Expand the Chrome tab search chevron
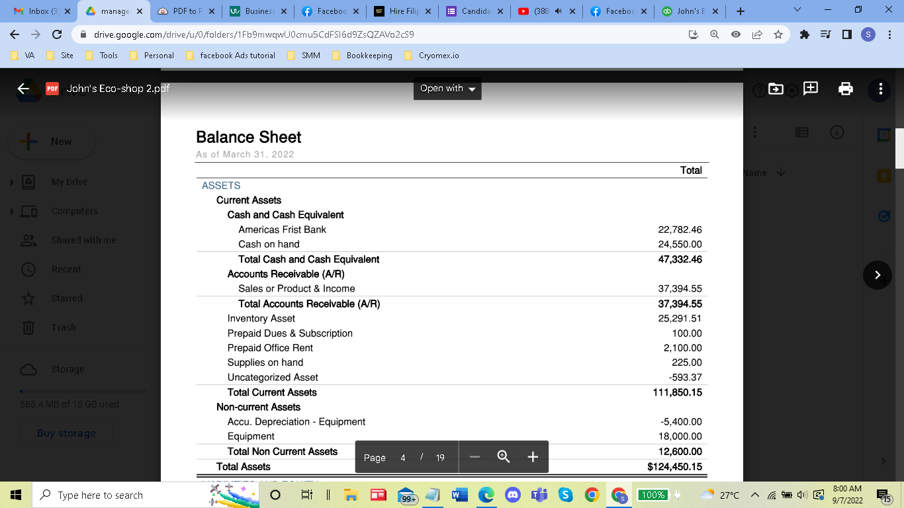 [797, 11]
